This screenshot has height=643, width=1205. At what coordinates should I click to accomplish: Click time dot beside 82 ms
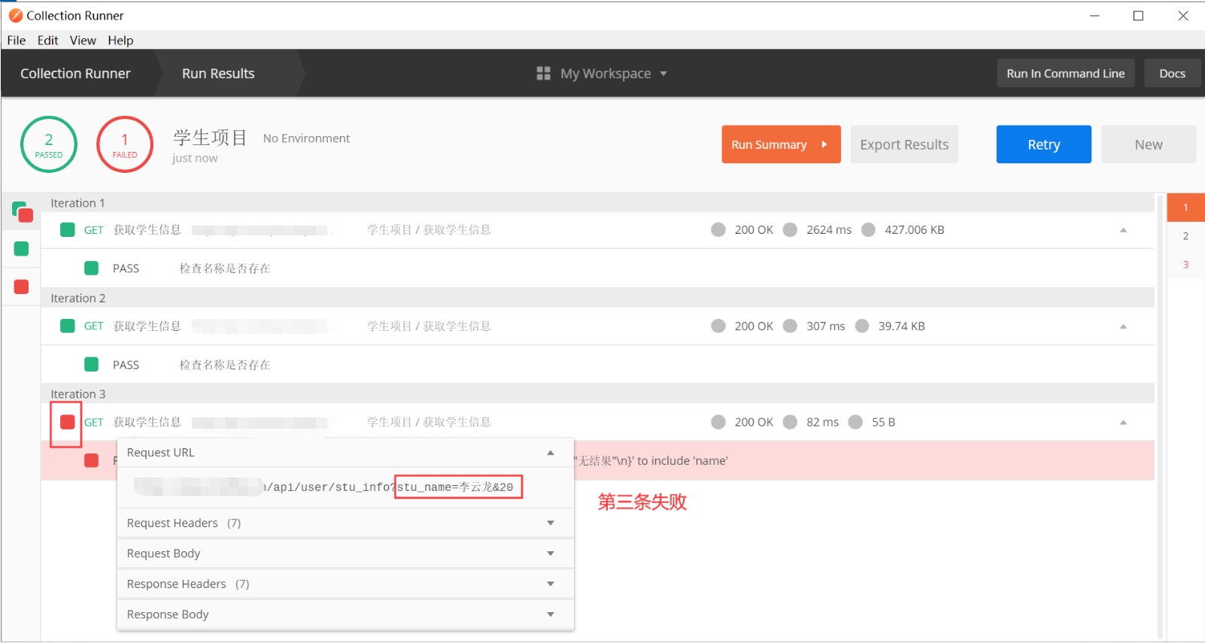click(790, 422)
